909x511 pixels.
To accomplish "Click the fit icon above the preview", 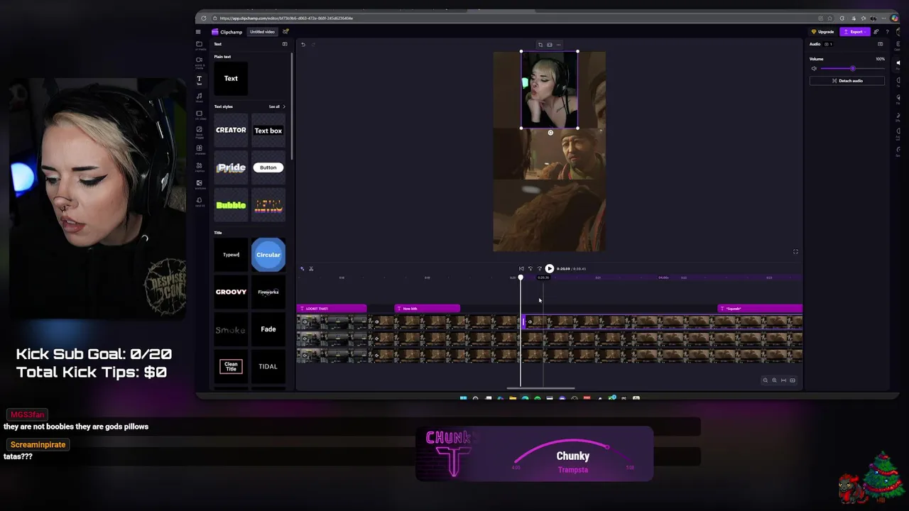I will 550,45.
